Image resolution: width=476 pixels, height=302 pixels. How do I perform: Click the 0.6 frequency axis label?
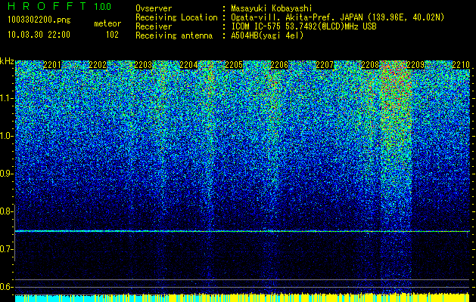point(6,287)
